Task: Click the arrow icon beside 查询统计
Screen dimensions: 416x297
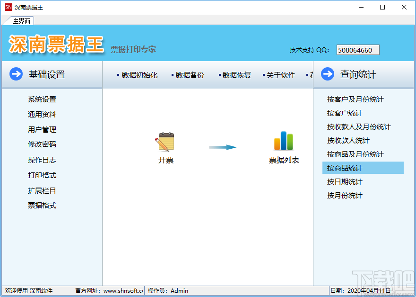Action: (328, 74)
